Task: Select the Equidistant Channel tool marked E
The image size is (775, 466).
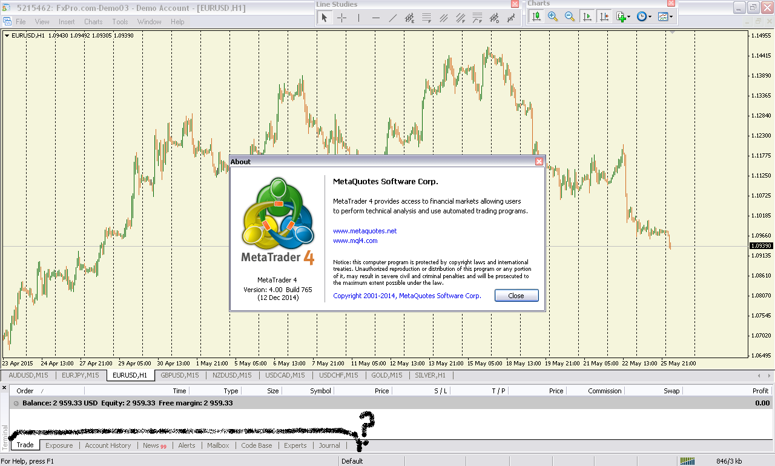Action: tap(409, 18)
